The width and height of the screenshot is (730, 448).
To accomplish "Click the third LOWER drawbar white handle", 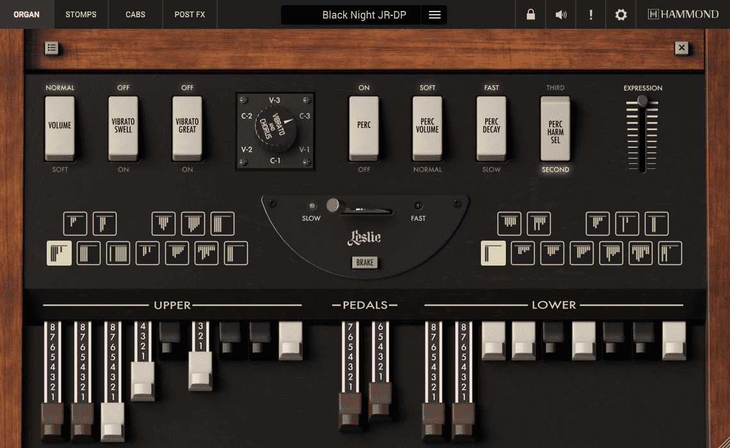I will pyautogui.click(x=494, y=341).
